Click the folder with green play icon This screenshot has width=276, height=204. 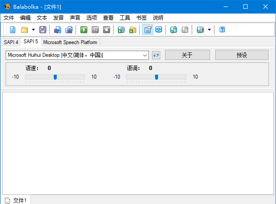[133, 30]
